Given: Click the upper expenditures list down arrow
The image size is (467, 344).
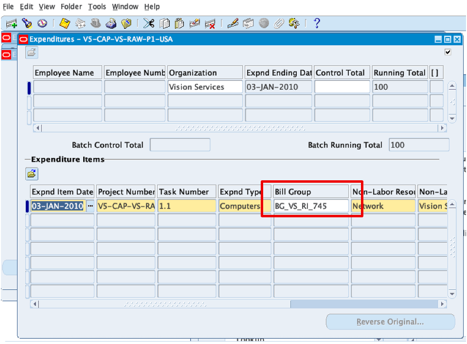Looking at the screenshot, I should pyautogui.click(x=452, y=118).
